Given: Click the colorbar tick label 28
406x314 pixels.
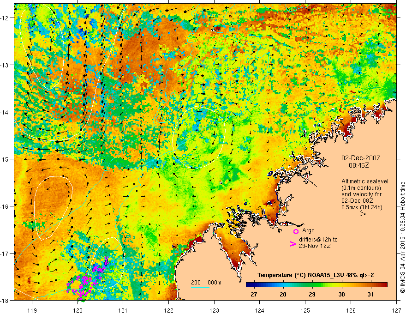Looking at the screenshot, I should (283, 295).
